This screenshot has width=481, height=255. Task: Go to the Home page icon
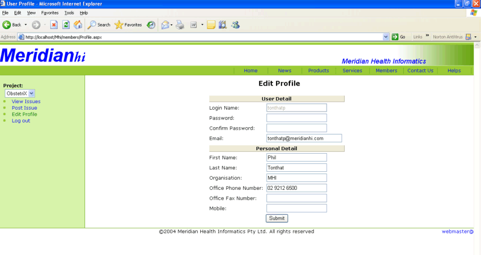(x=78, y=25)
